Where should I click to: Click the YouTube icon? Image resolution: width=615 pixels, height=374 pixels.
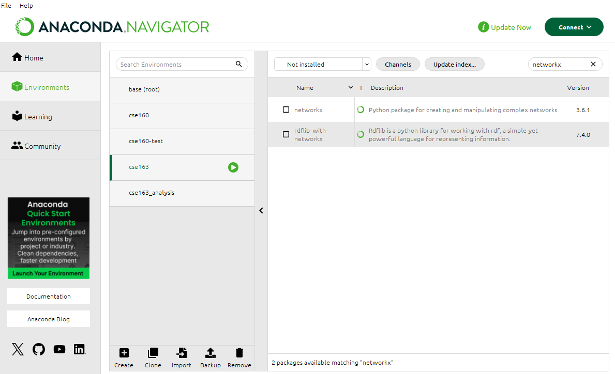(x=59, y=349)
